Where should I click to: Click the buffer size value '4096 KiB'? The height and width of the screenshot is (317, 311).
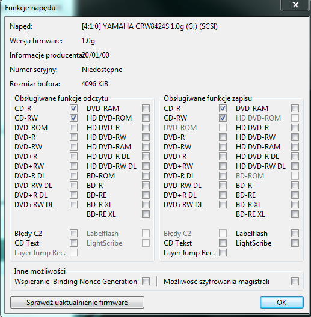[x=95, y=84]
